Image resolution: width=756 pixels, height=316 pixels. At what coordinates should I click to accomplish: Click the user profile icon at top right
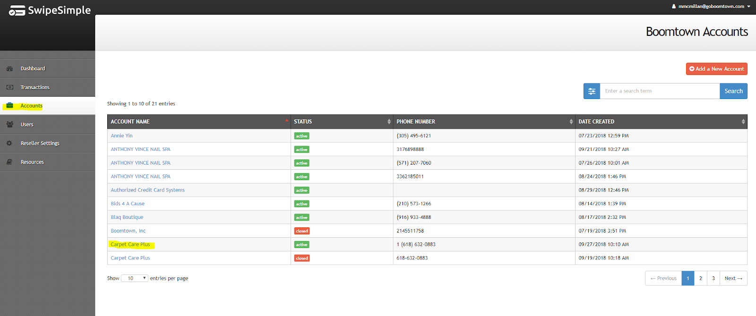[674, 7]
